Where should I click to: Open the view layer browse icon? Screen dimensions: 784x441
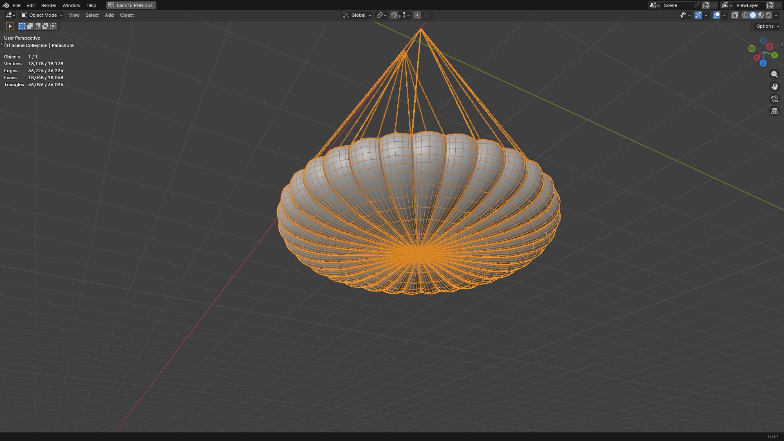[727, 5]
